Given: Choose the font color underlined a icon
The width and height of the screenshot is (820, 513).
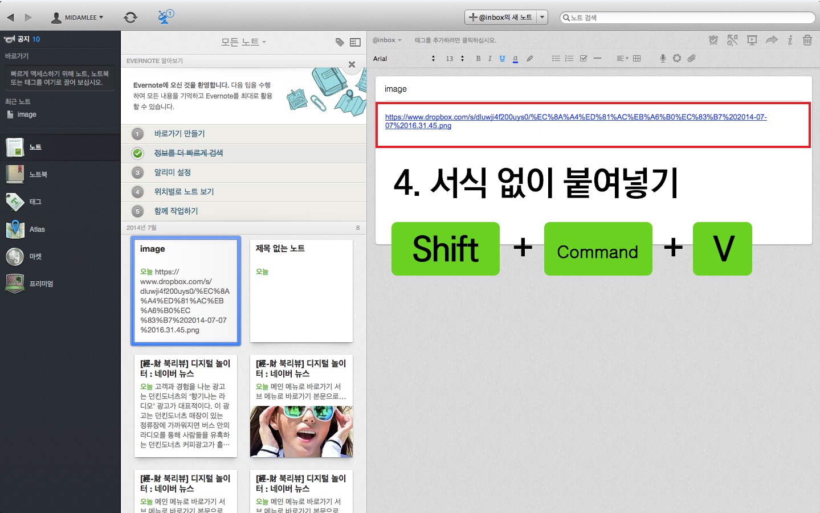Looking at the screenshot, I should 515,59.
